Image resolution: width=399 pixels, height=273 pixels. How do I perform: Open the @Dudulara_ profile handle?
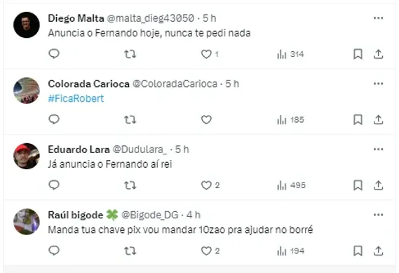coord(140,149)
